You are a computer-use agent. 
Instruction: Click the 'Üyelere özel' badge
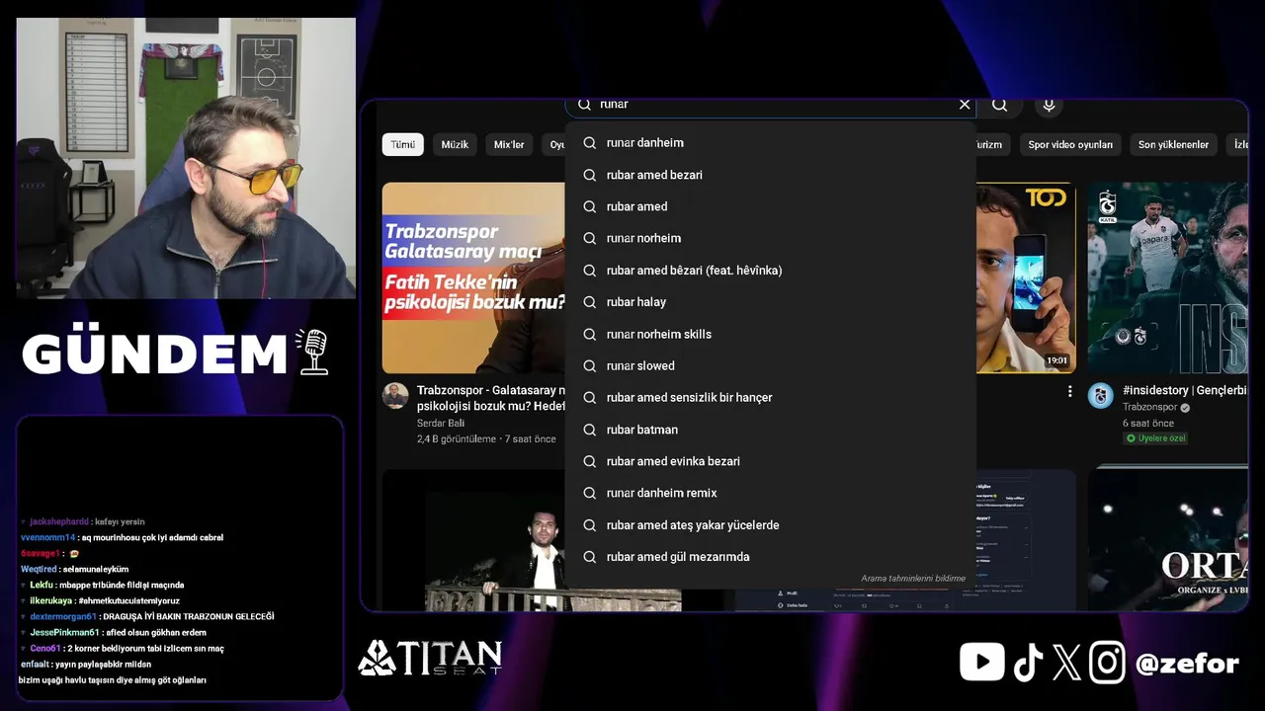(x=1155, y=438)
